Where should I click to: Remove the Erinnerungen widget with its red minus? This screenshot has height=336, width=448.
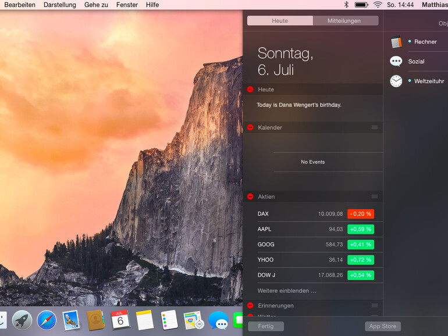tap(250, 305)
